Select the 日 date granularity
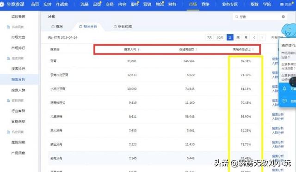Viewport: 296px width, 172px height. [230, 37]
